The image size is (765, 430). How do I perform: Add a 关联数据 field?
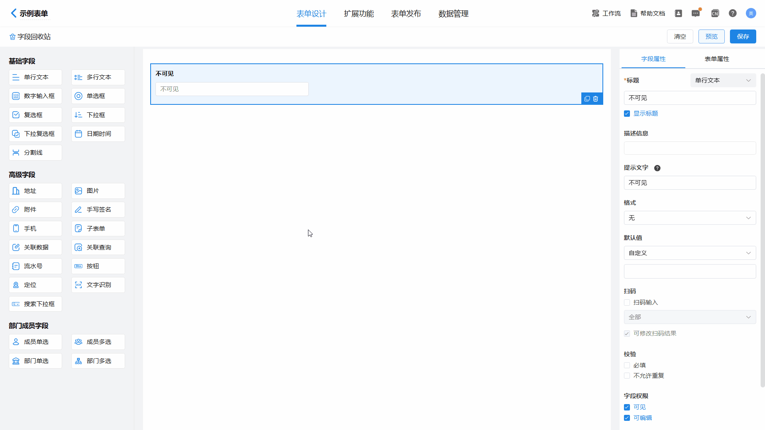35,247
